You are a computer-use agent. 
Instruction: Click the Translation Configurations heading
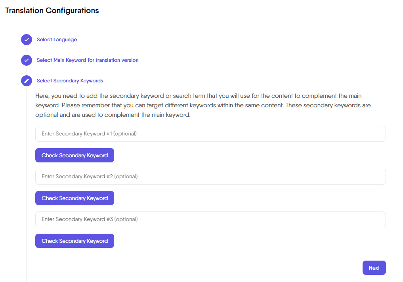52,11
